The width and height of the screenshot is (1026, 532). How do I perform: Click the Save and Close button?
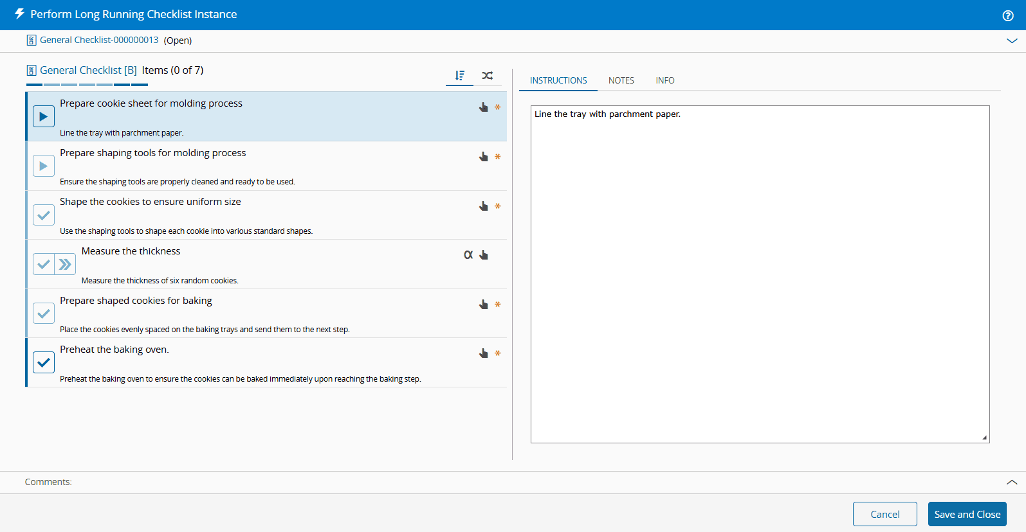(x=967, y=514)
